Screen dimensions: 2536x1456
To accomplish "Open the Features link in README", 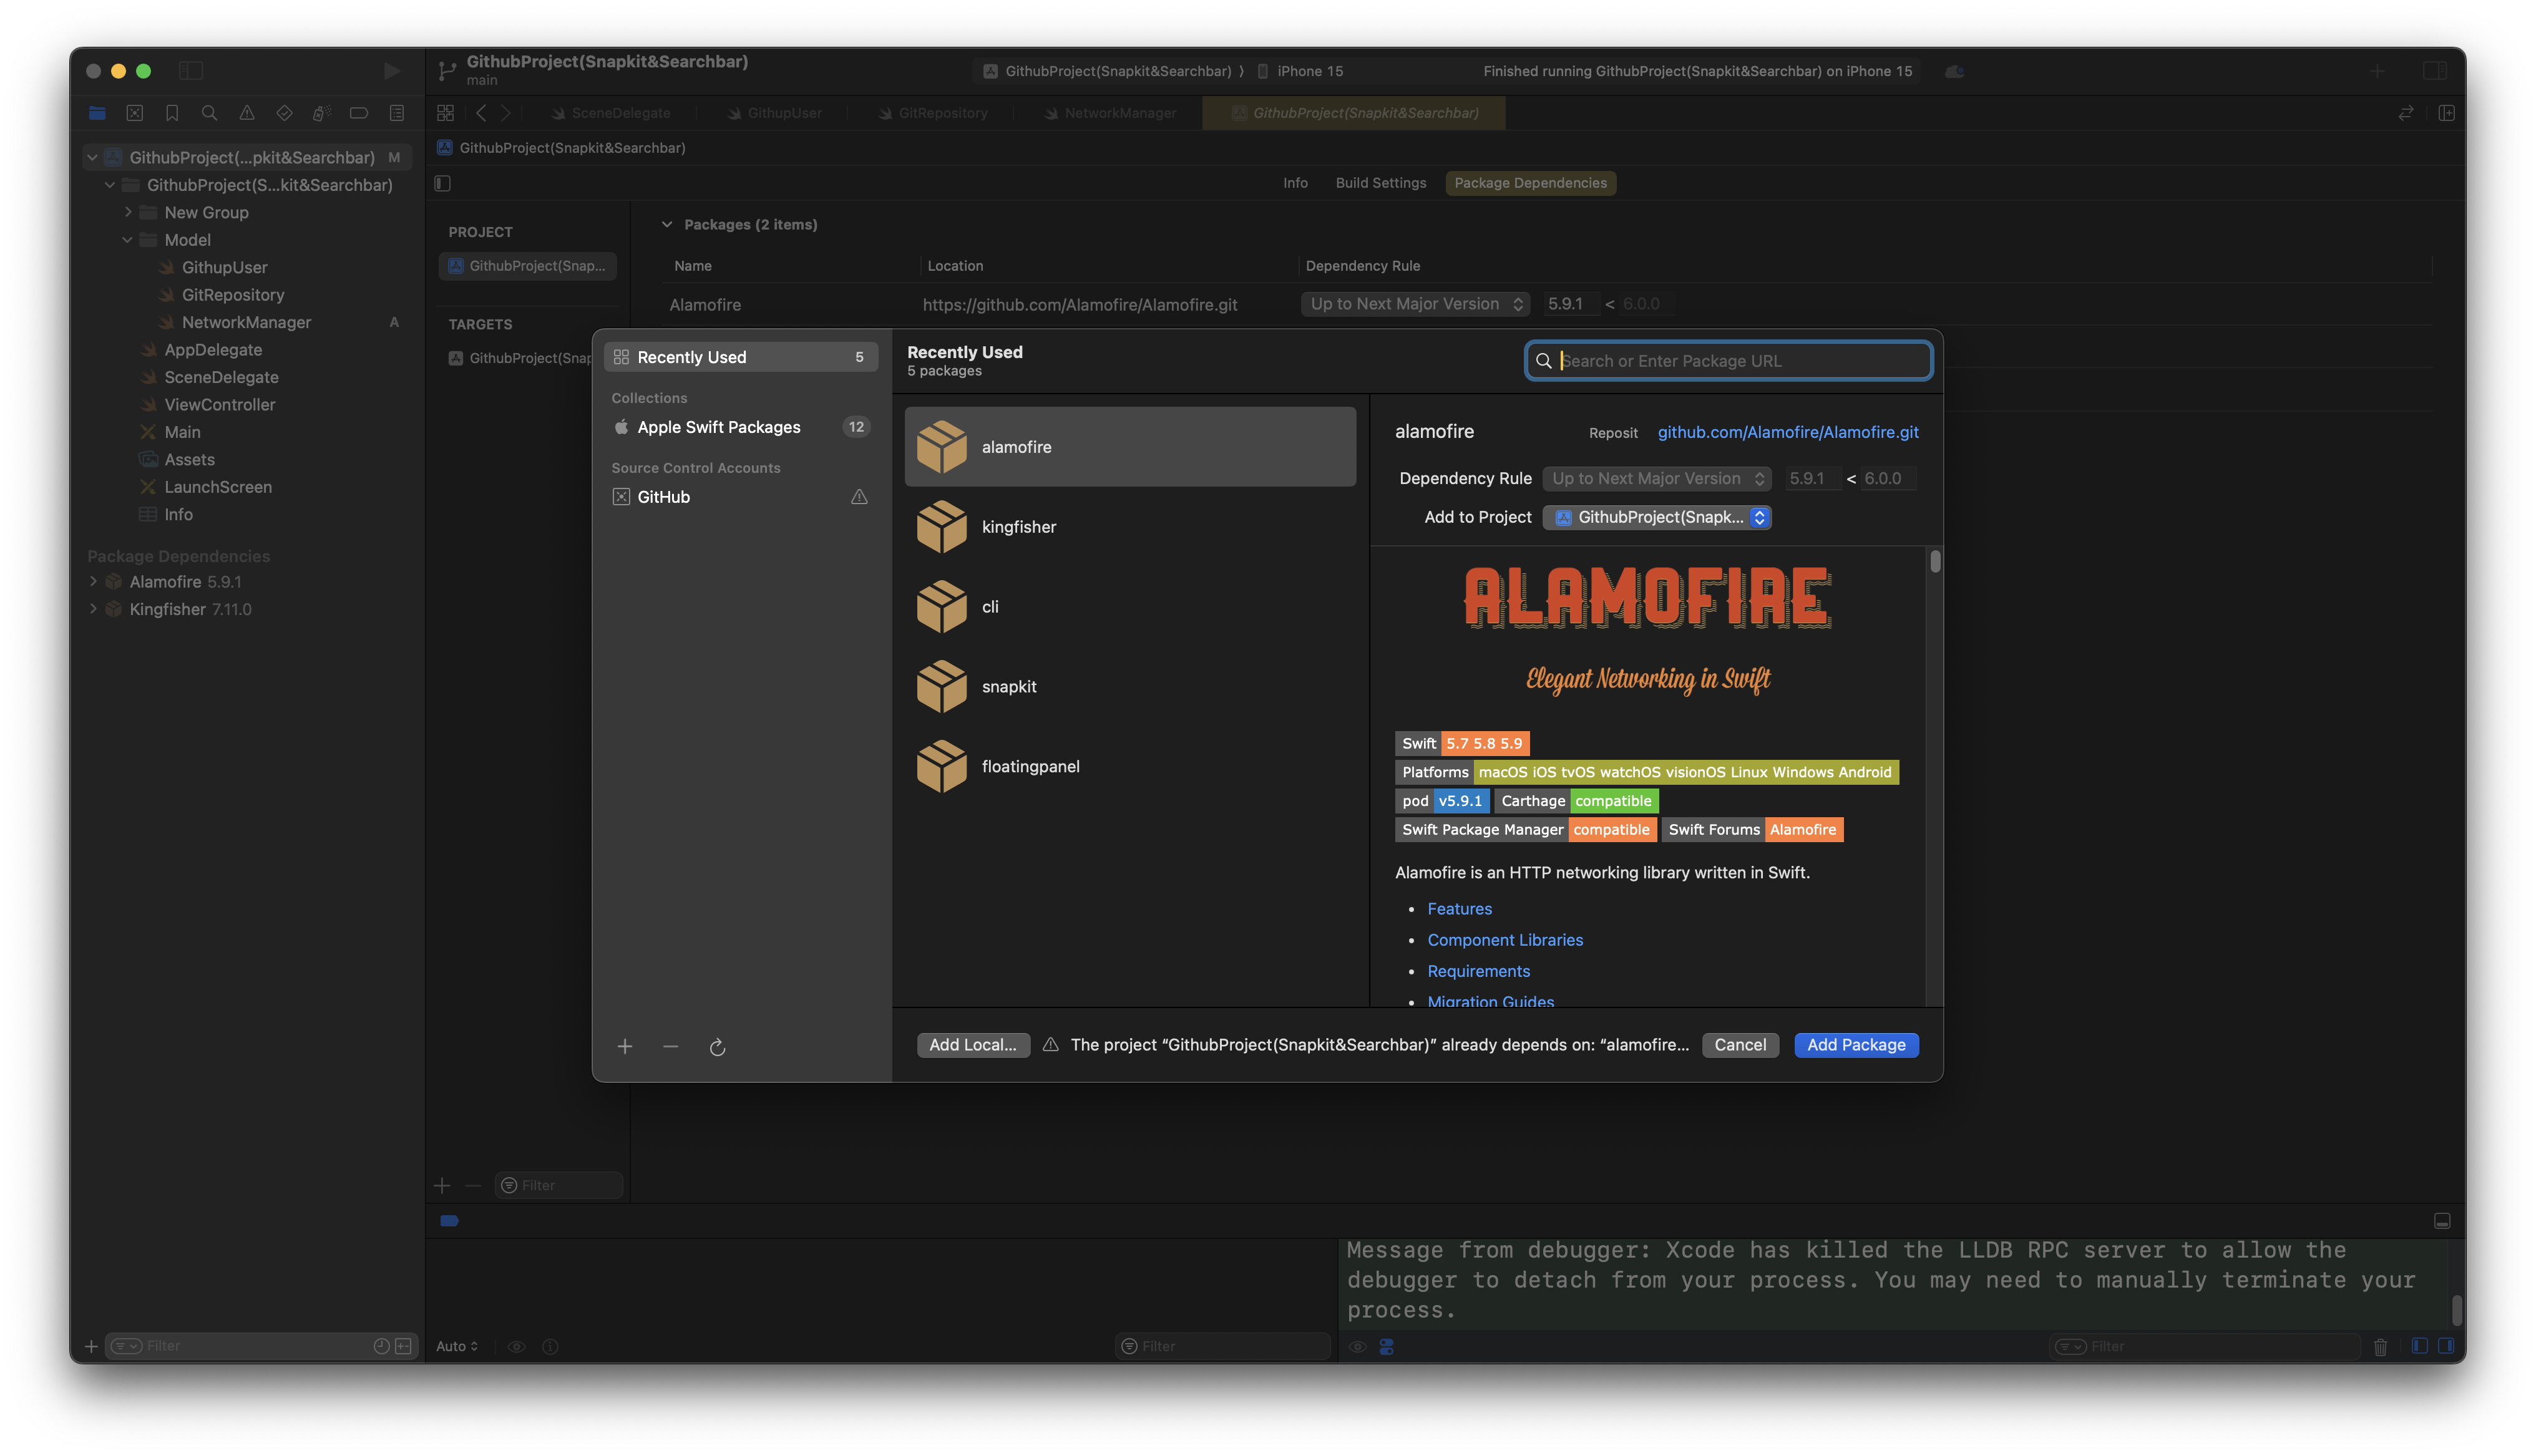I will [x=1459, y=909].
